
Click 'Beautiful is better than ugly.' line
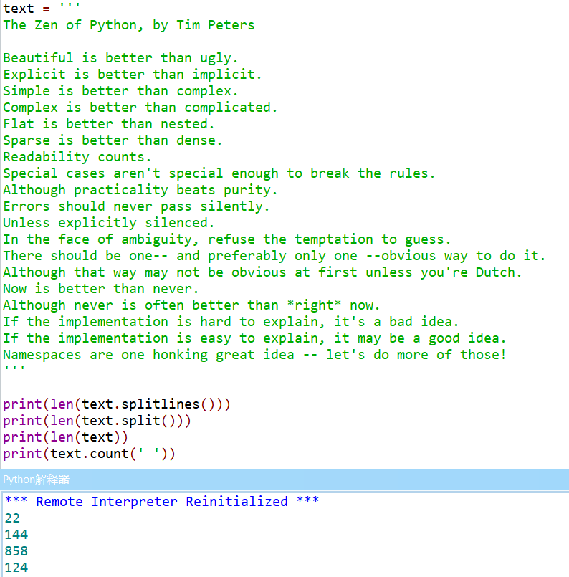tap(120, 58)
